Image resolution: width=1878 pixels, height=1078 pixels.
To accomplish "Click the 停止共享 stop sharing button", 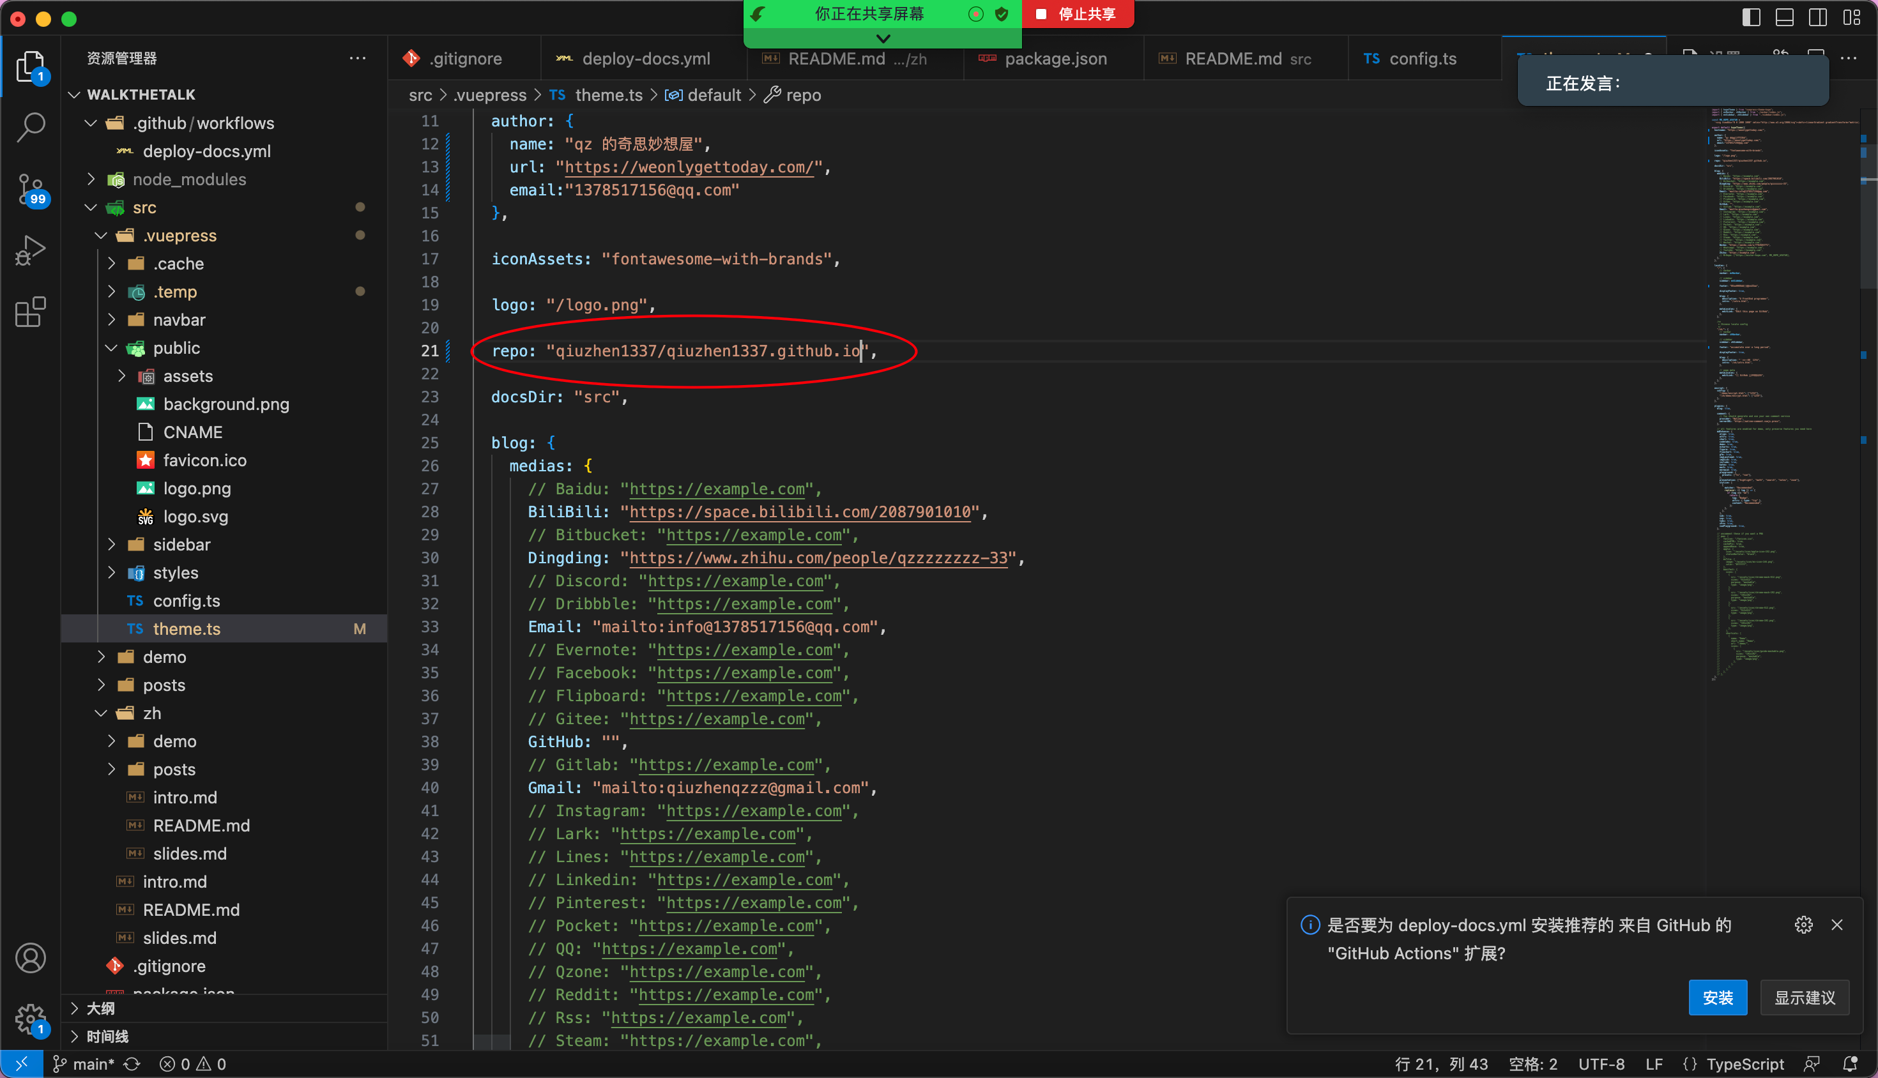I will coord(1077,13).
